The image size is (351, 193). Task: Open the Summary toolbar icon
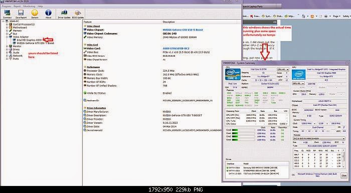point(7,14)
